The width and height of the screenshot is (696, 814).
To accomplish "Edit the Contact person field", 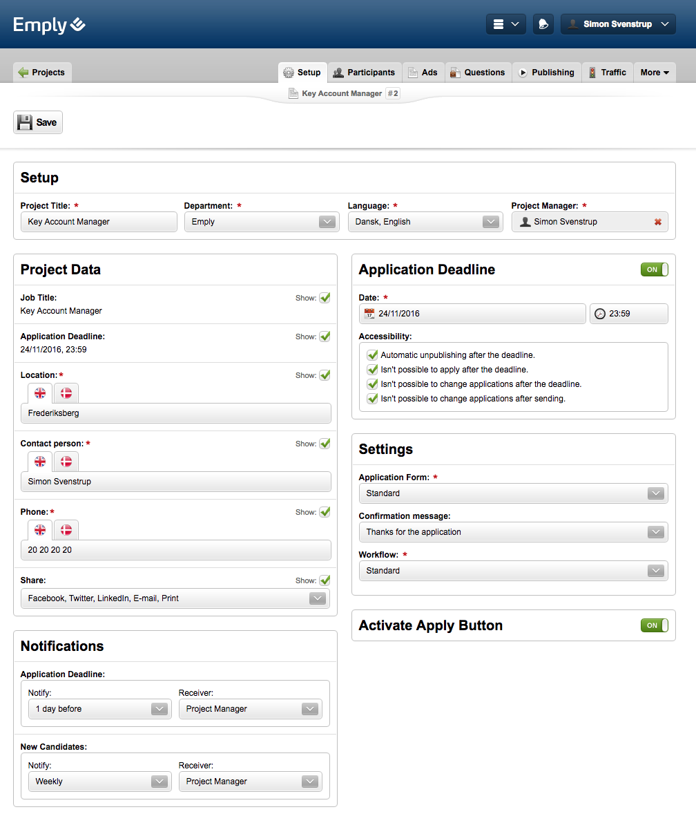I will (x=176, y=482).
